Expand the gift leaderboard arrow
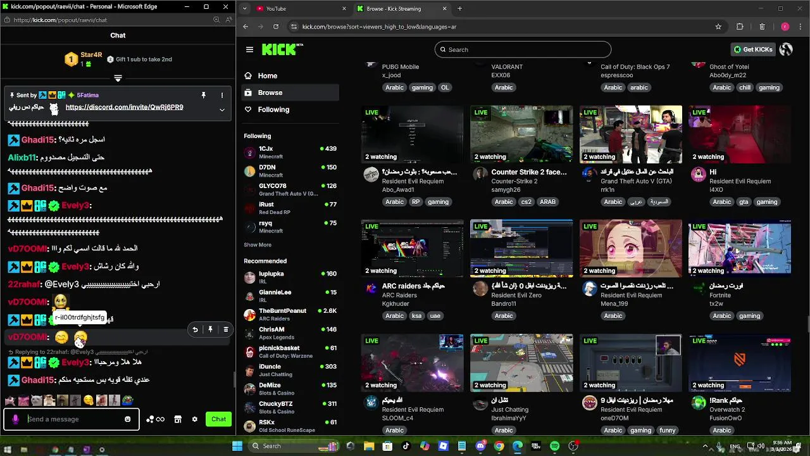 [118, 79]
